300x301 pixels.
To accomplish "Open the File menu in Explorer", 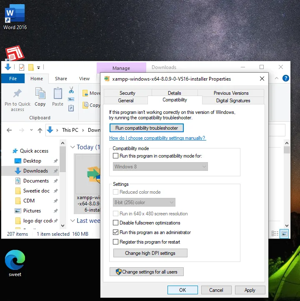I will click(x=13, y=79).
